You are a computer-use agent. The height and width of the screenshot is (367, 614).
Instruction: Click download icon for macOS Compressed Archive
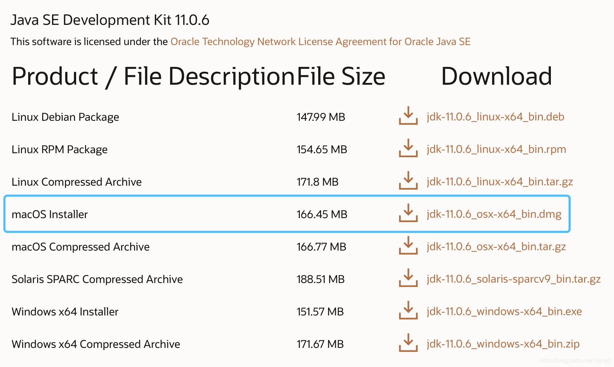click(x=408, y=245)
